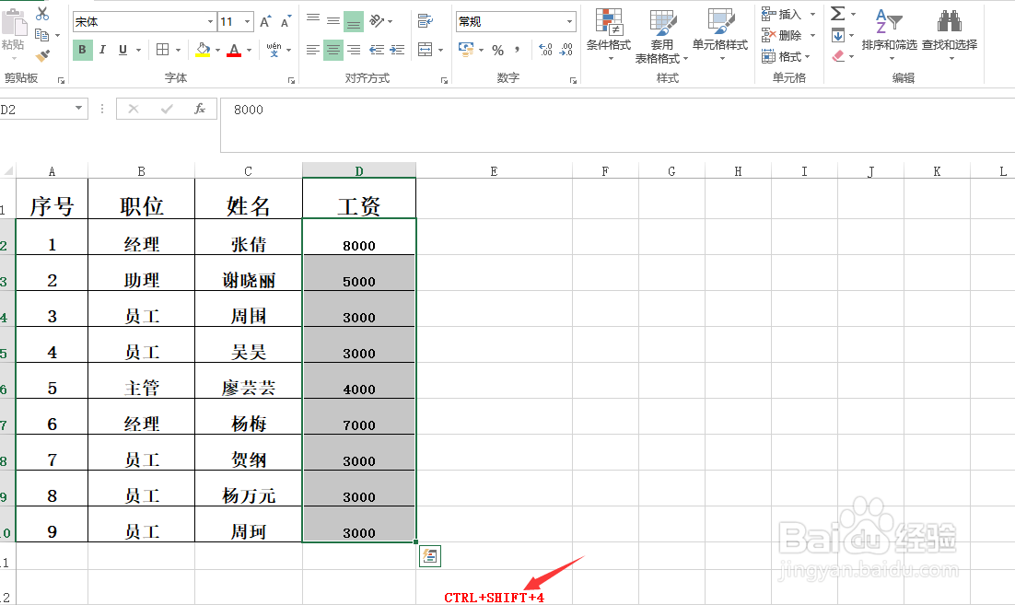
Task: Align text to the right
Action: 354,49
